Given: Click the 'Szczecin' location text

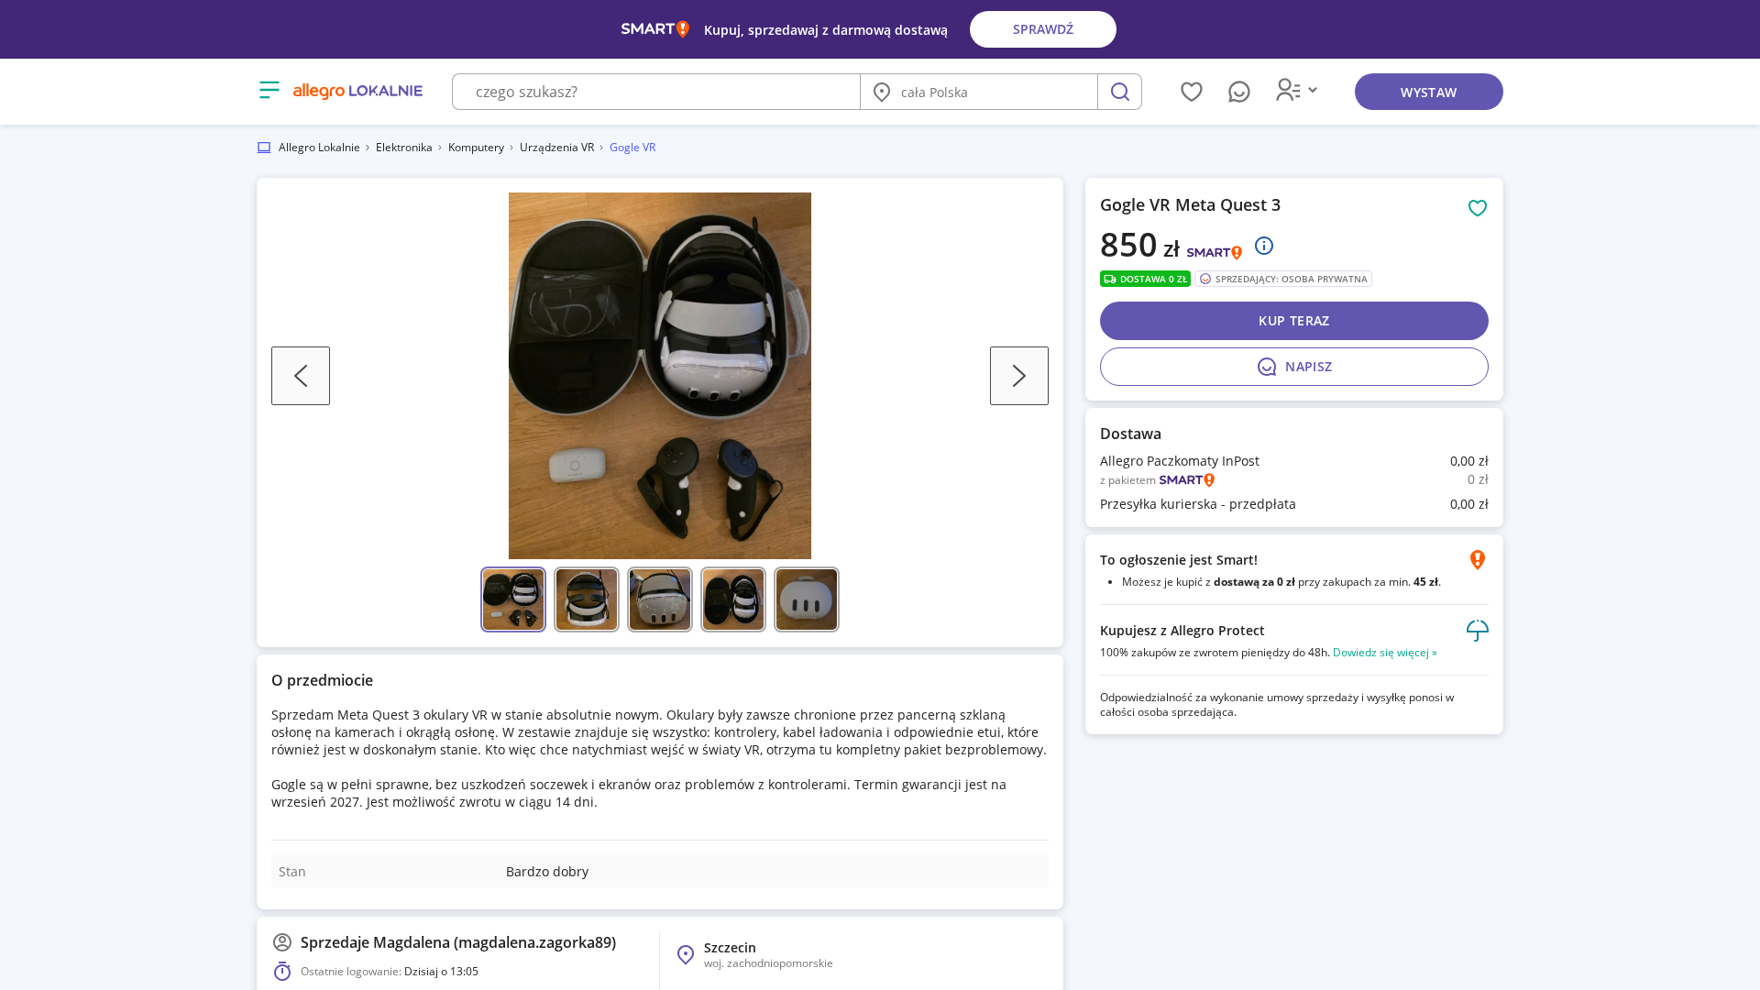Looking at the screenshot, I should [730, 948].
